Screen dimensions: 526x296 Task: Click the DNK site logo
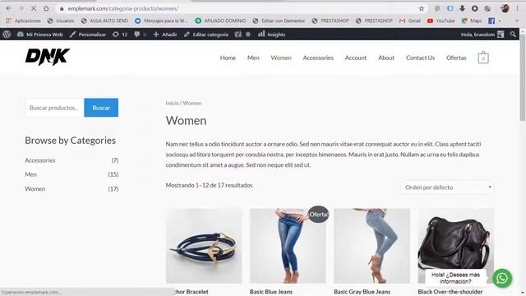click(48, 57)
